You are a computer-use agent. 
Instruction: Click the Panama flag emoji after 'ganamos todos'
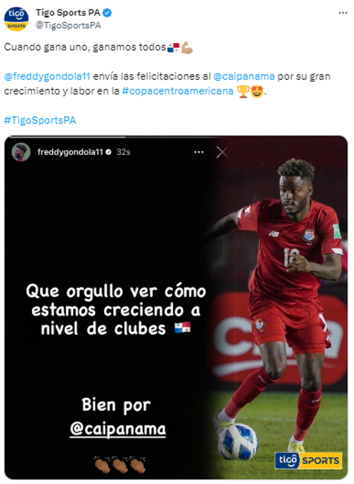click(x=173, y=47)
